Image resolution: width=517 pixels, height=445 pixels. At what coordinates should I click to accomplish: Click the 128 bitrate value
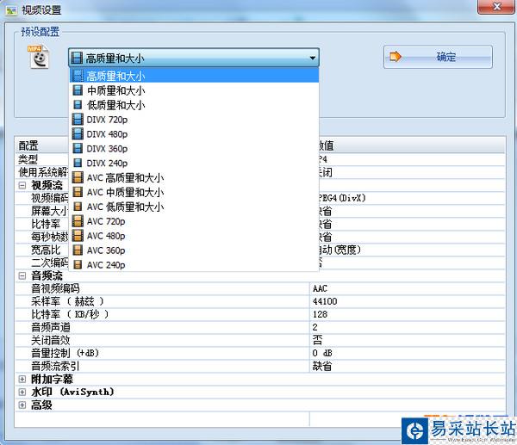coord(320,314)
